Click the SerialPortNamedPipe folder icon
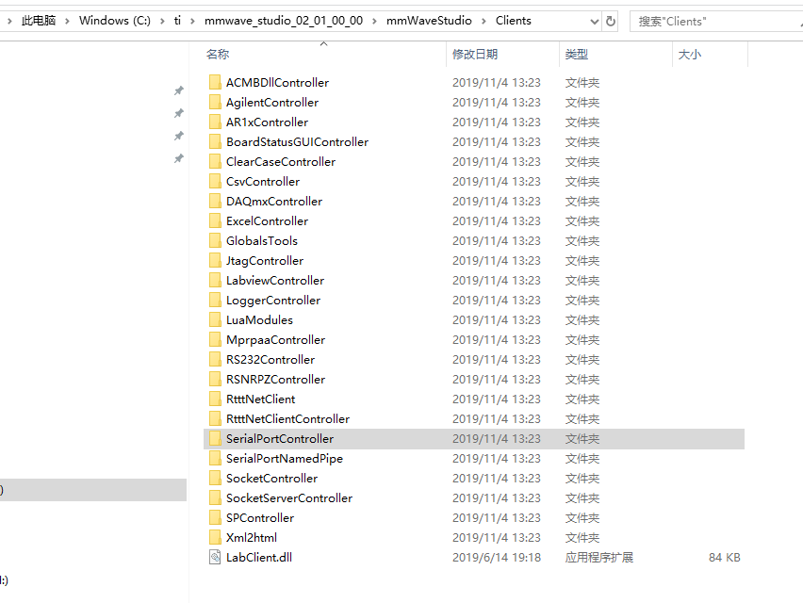Image resolution: width=803 pixels, height=603 pixels. coord(215,459)
